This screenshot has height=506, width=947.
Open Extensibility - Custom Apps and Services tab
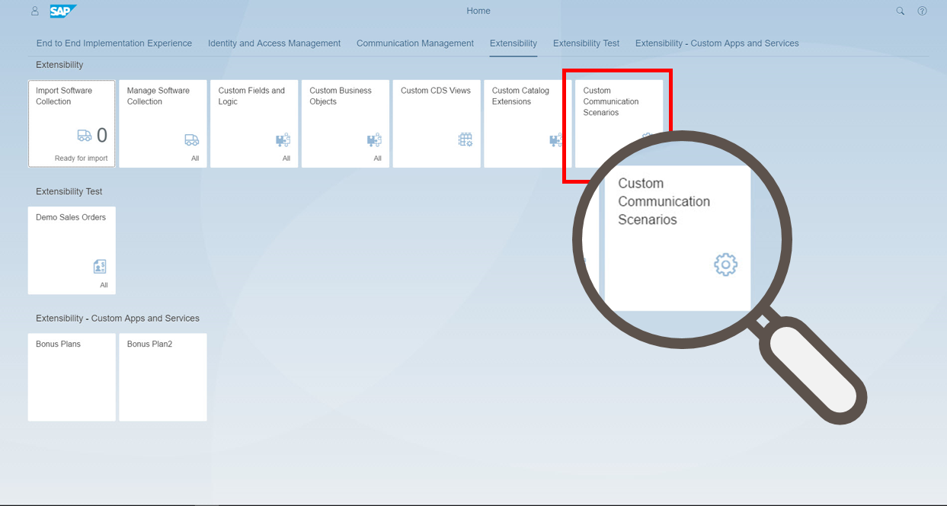coord(717,43)
